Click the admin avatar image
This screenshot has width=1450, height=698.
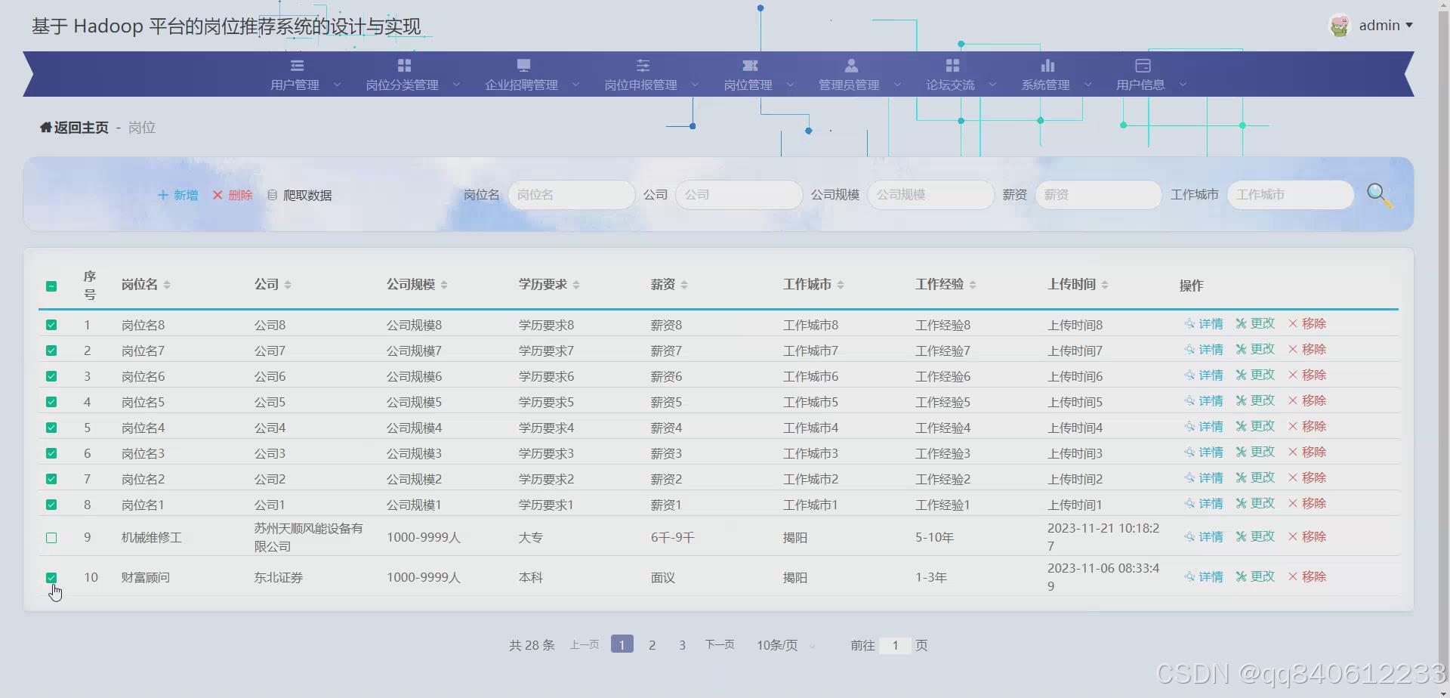click(x=1340, y=26)
